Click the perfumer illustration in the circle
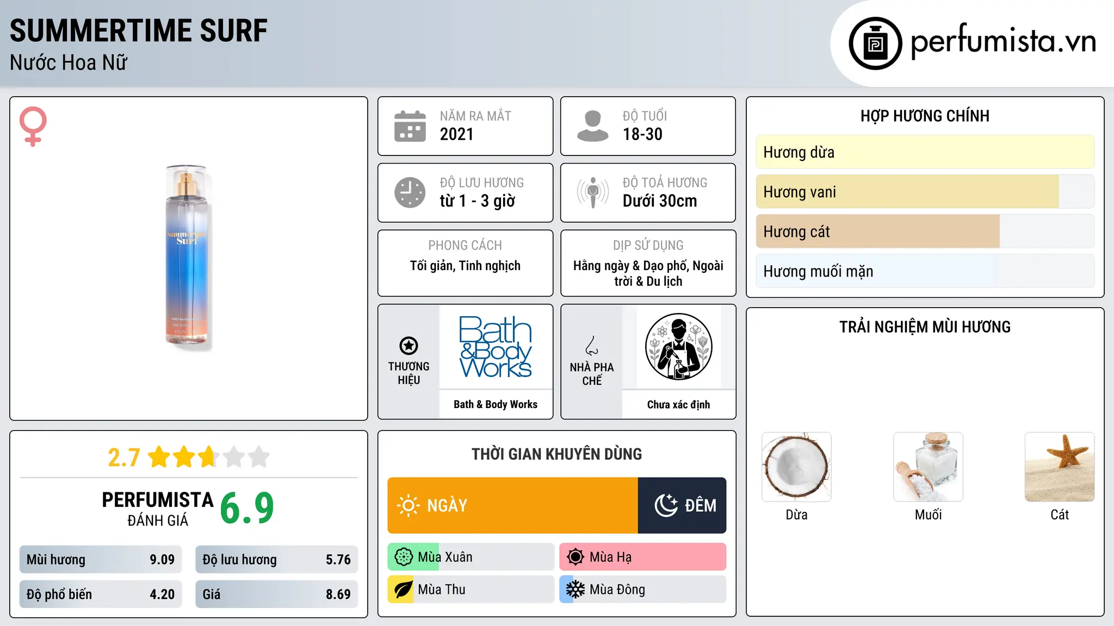This screenshot has width=1114, height=626. (x=678, y=347)
